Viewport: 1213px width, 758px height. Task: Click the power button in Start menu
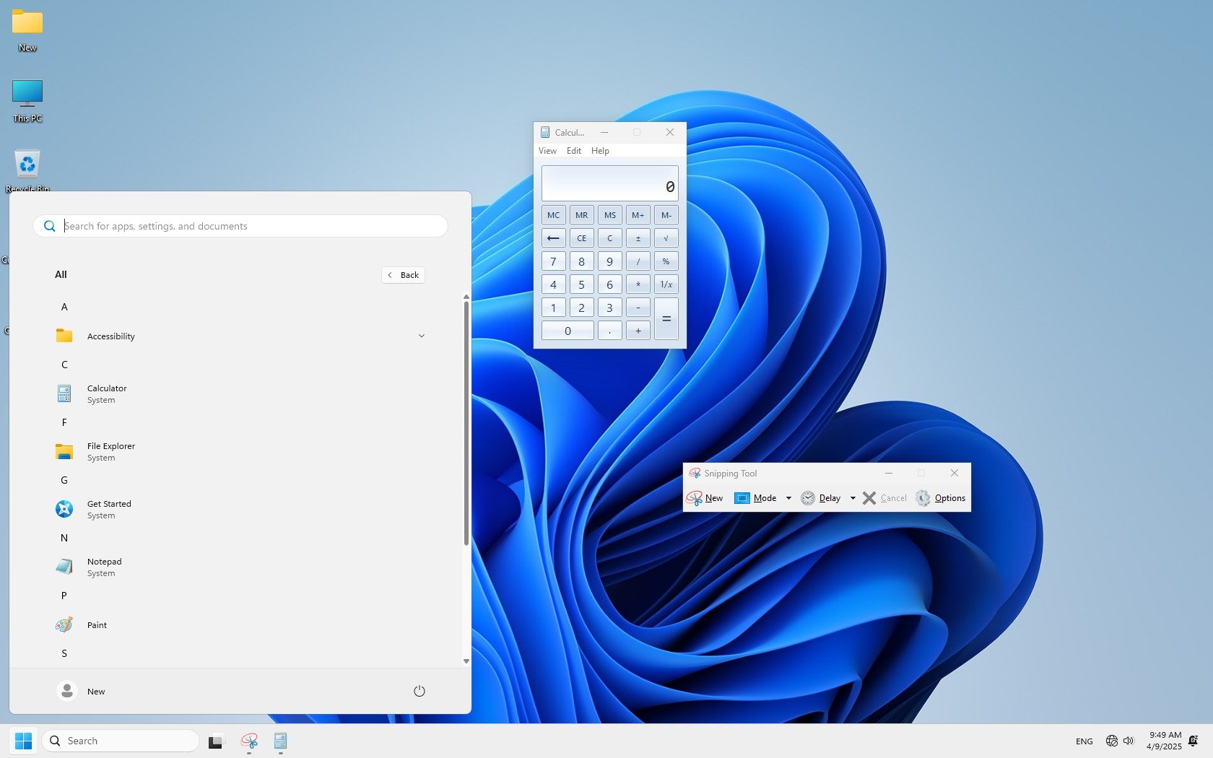pos(419,691)
